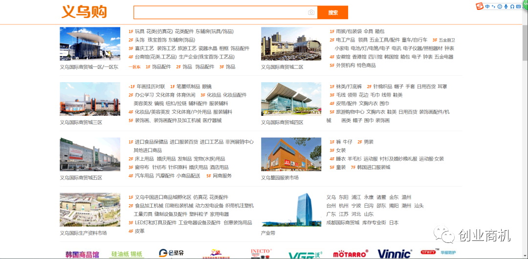Open the 韩国进口服装城 link
The width and height of the screenshot is (528, 259).
[x=374, y=168]
